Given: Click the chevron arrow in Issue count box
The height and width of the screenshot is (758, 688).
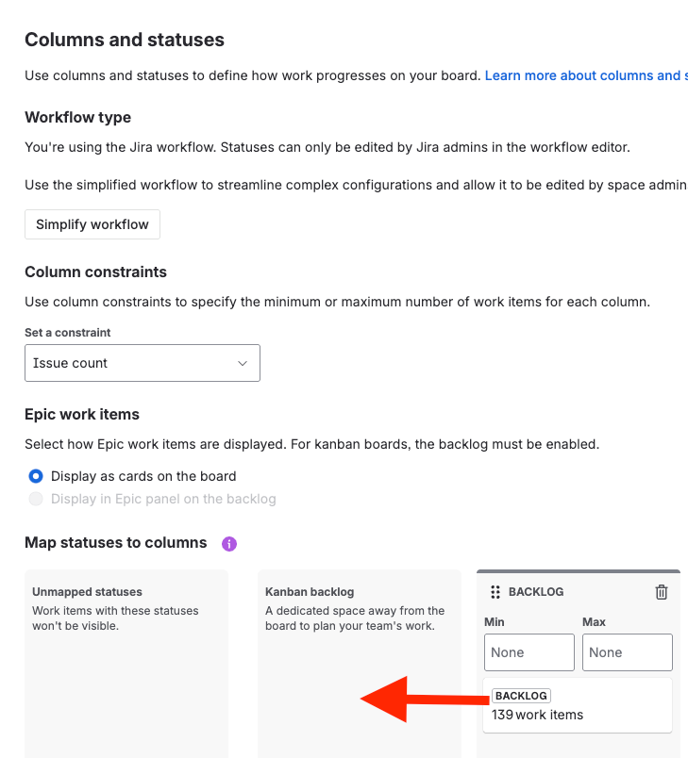Looking at the screenshot, I should 243,363.
